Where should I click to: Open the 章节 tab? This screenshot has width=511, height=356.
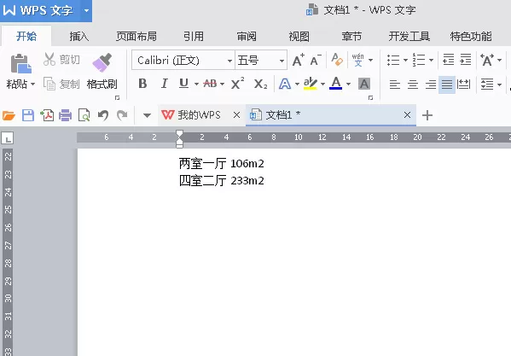tap(351, 36)
